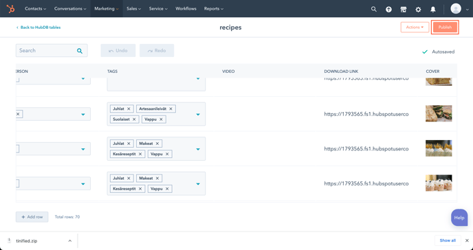The height and width of the screenshot is (250, 473).
Task: Click the Redo button
Action: tap(157, 51)
